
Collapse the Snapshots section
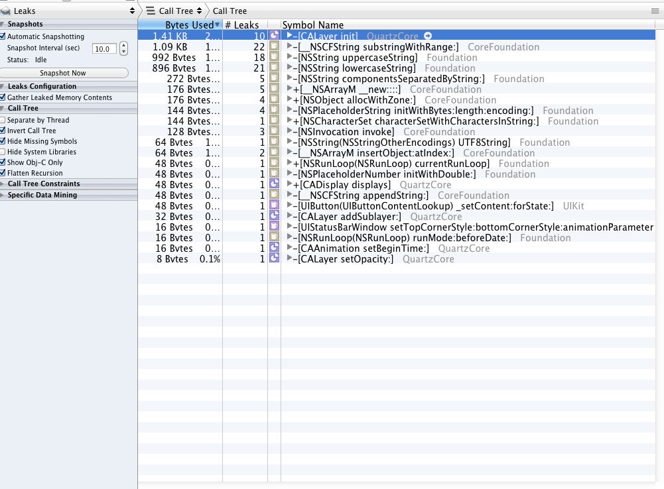coord(3,24)
